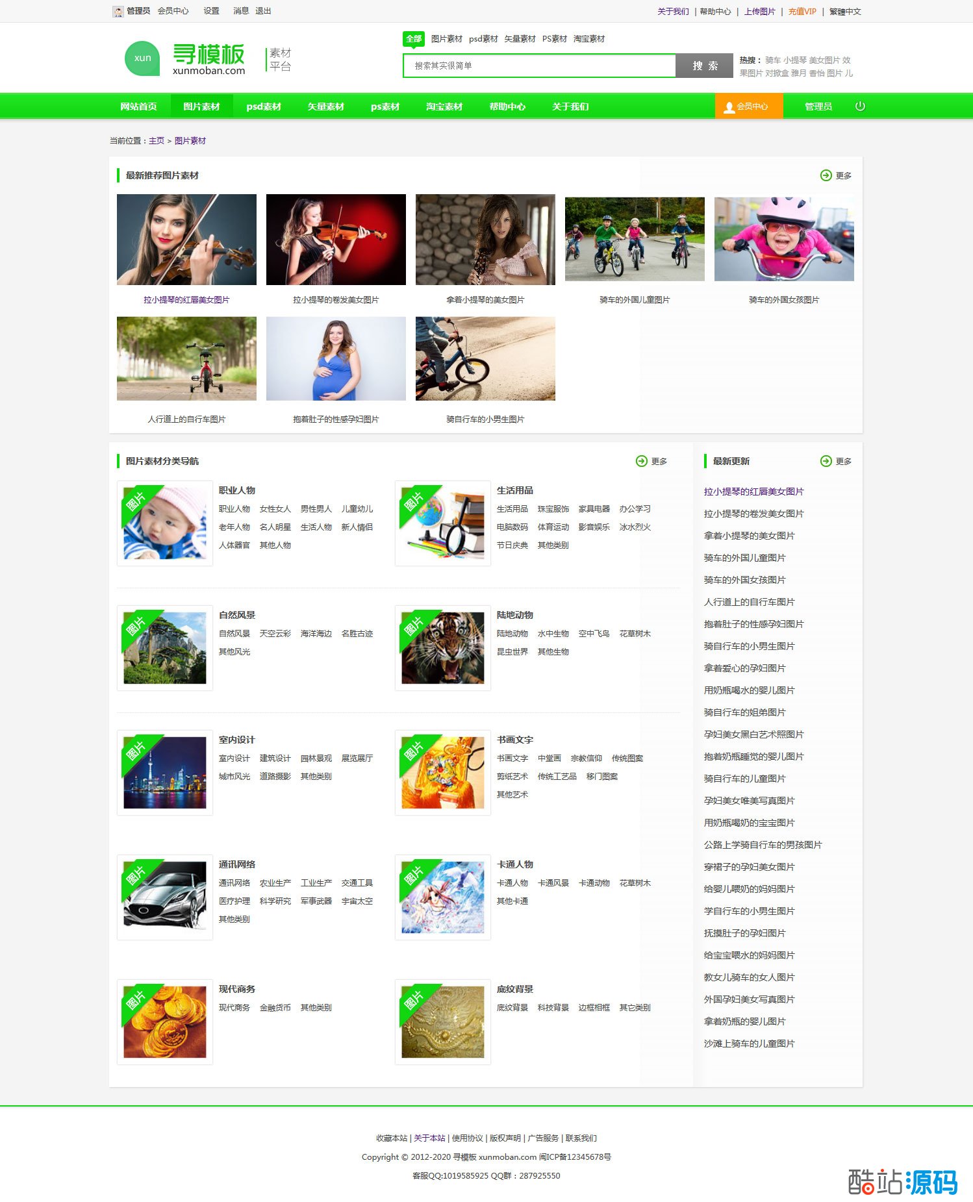Click the admin avatar icon at top left
The width and height of the screenshot is (973, 1202).
click(118, 12)
